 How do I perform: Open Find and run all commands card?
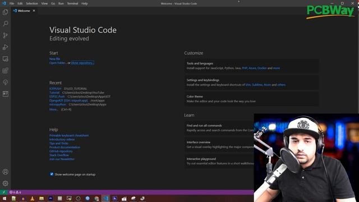point(219,128)
